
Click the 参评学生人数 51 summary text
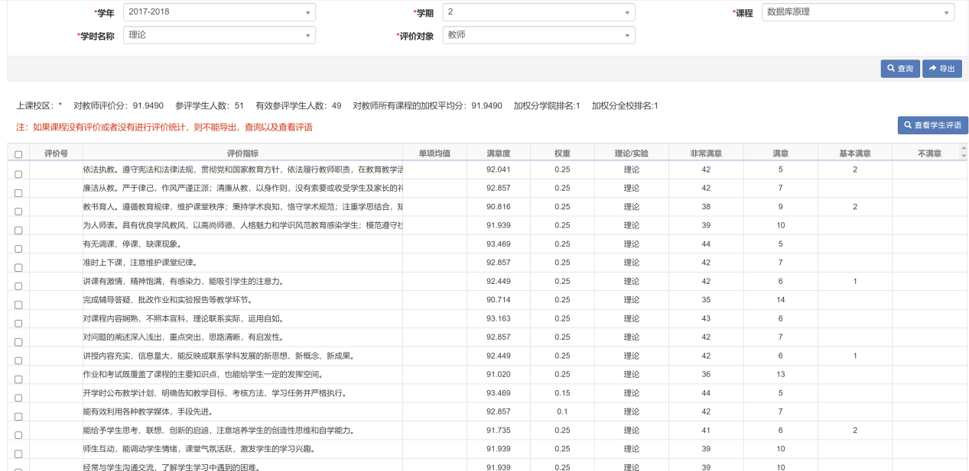[210, 106]
